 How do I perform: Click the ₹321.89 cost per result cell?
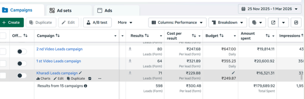193,61
